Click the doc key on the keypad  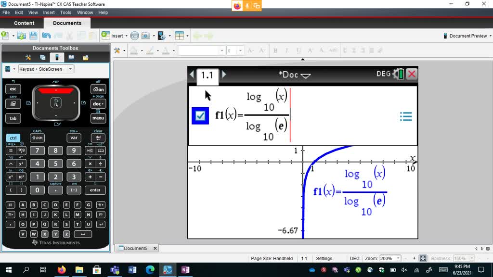(98, 104)
